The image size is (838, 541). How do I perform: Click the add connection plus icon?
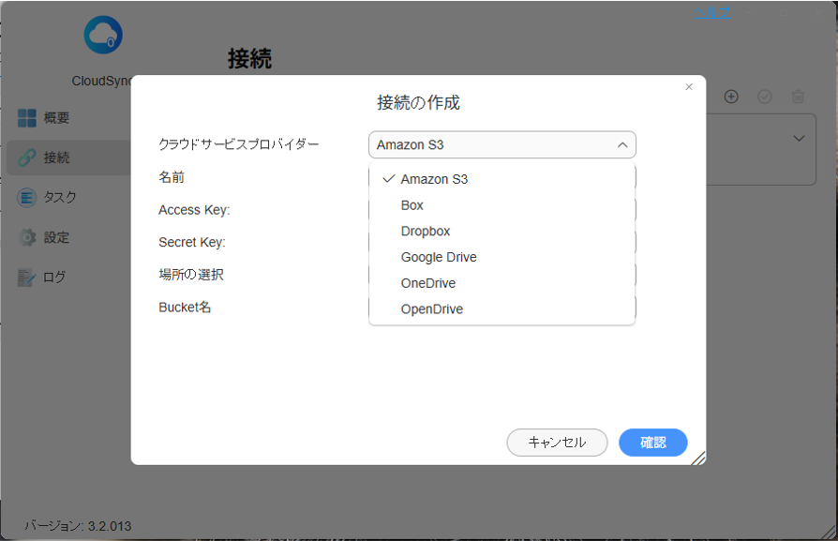coord(731,97)
